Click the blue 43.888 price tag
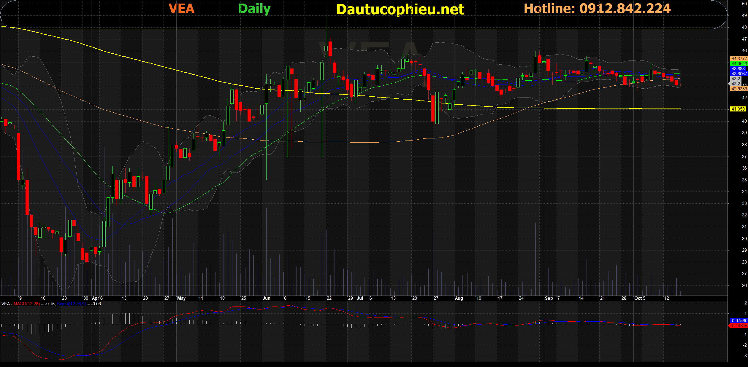Screen dimensions: 748x367 coord(738,69)
